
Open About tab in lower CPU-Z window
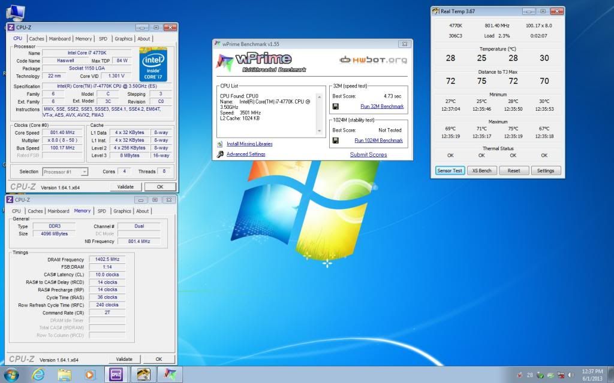click(x=142, y=211)
